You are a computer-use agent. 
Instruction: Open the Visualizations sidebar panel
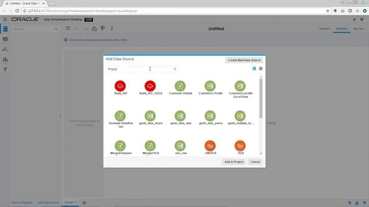(5, 39)
